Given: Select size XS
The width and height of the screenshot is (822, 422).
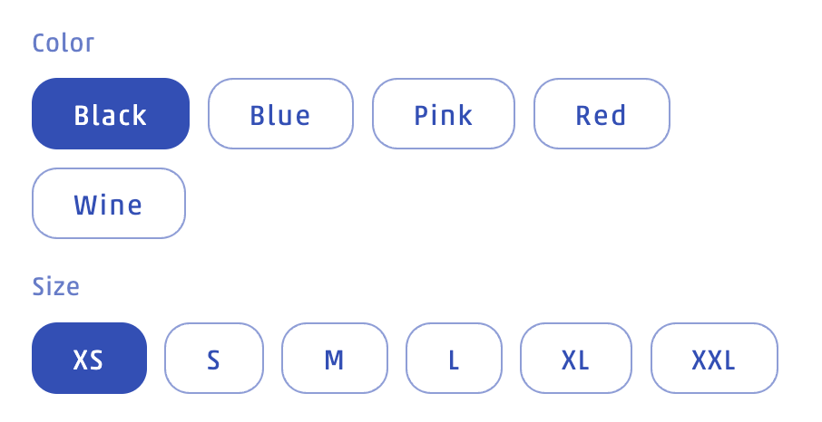Looking at the screenshot, I should tap(89, 359).
